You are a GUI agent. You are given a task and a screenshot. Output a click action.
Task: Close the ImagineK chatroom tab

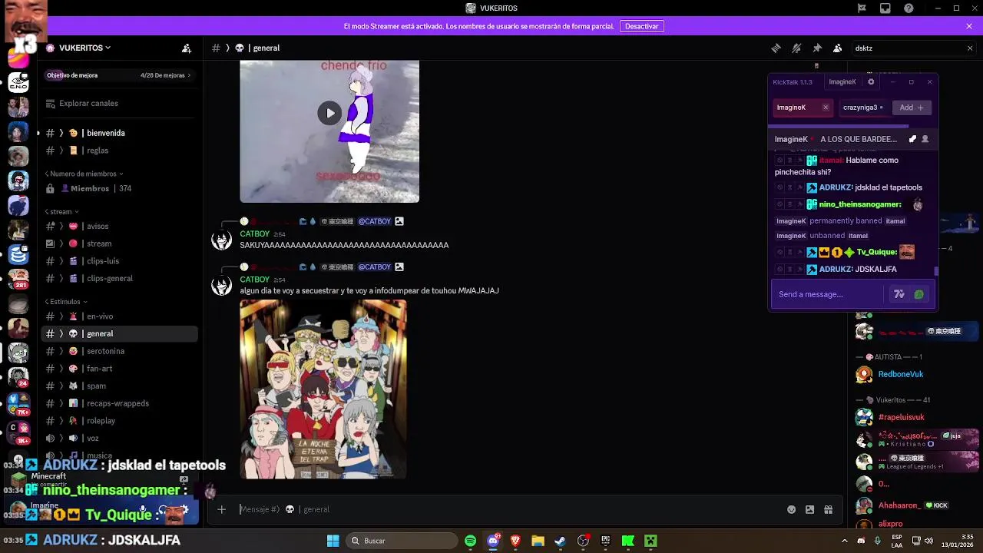pos(826,108)
